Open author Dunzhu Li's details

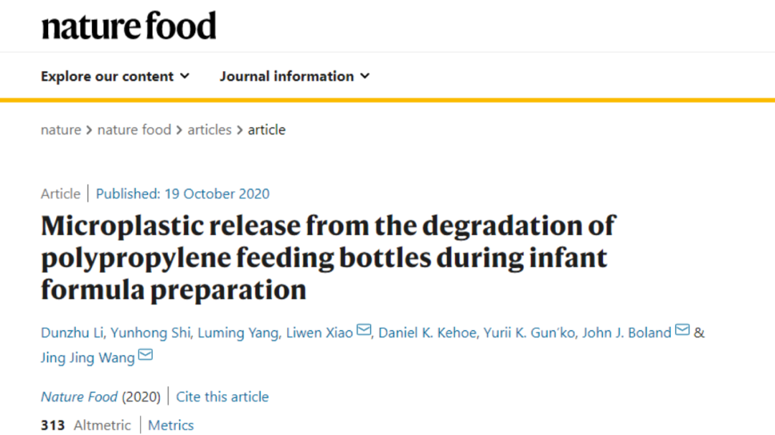tap(72, 333)
